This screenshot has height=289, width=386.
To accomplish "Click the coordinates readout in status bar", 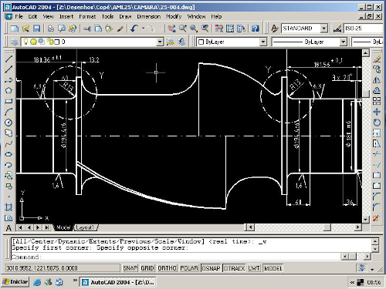I will click(x=63, y=268).
